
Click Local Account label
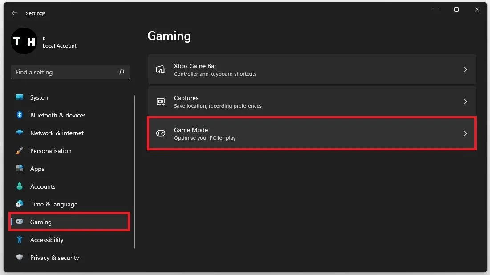(59, 46)
